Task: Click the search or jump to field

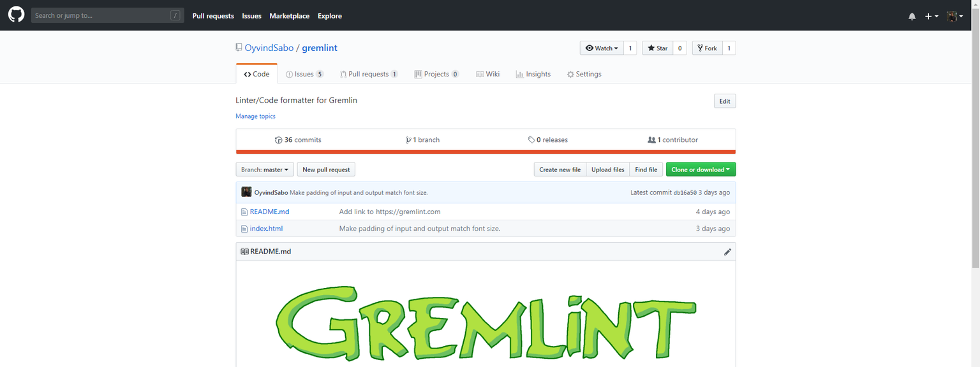Action: [107, 15]
